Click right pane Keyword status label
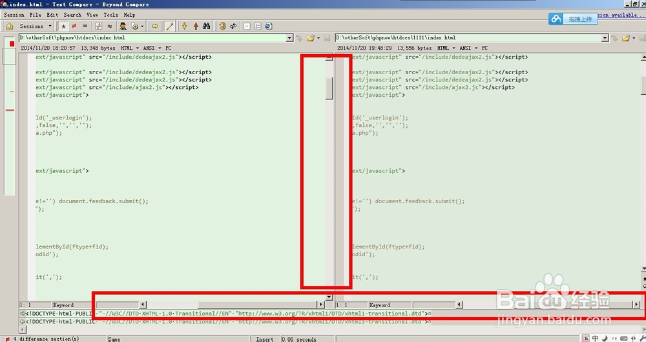 [x=380, y=305]
